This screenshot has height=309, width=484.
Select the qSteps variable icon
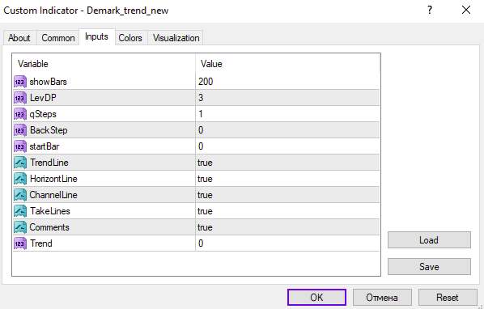20,114
